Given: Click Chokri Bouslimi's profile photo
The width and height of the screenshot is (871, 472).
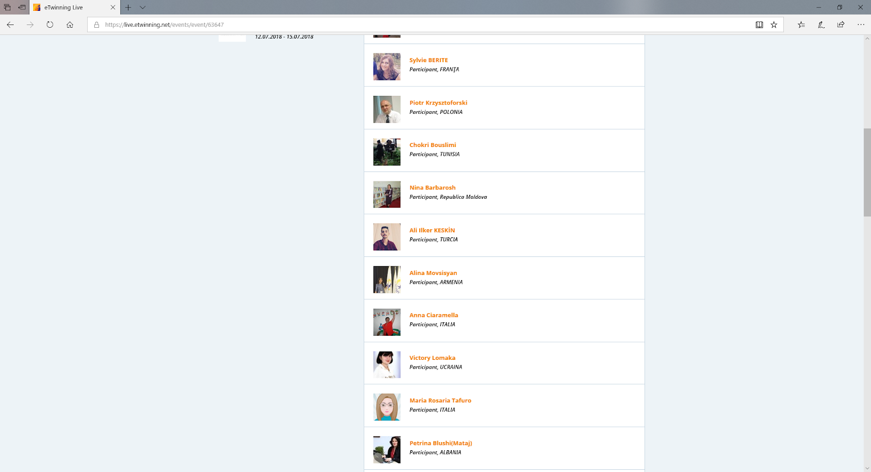Looking at the screenshot, I should click(387, 152).
